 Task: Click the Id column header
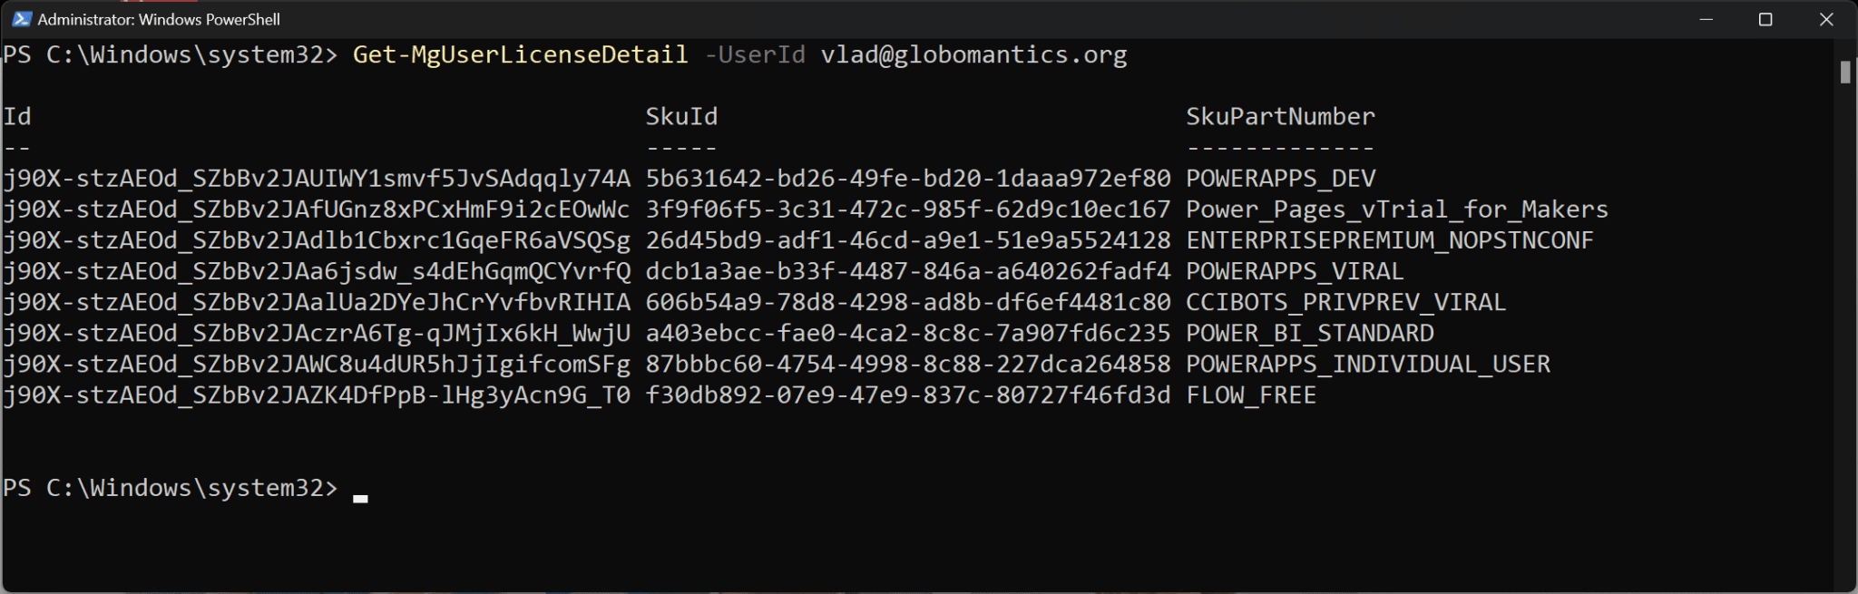point(17,117)
